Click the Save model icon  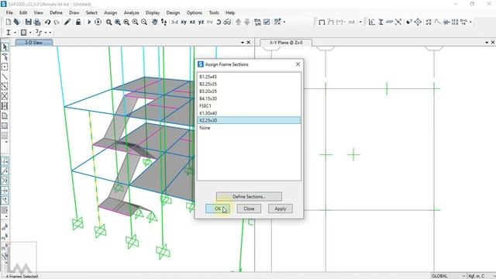(x=28, y=22)
